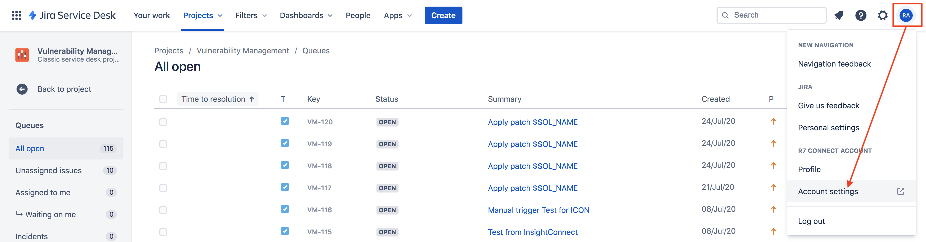Tick the select-all checkbox in table header
Screen dimensions: 926x242
(x=163, y=99)
